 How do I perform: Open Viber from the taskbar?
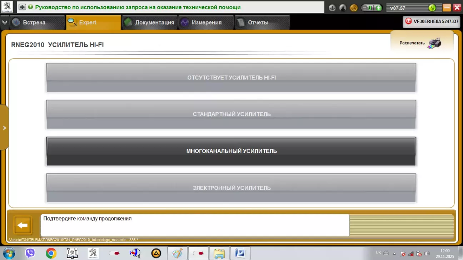(x=30, y=253)
